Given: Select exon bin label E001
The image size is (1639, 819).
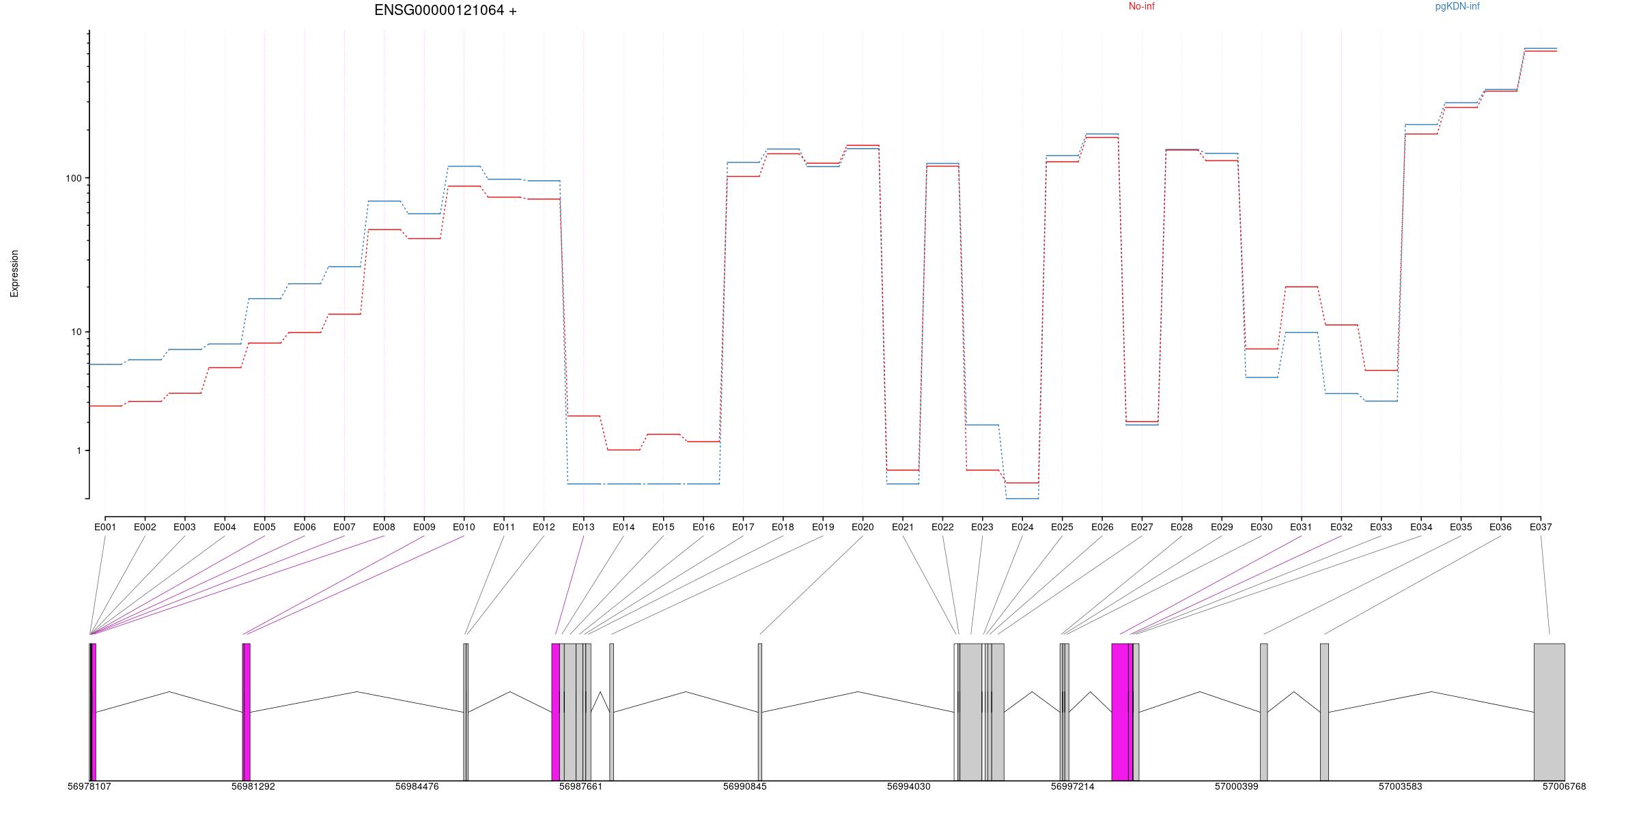Looking at the screenshot, I should [x=105, y=527].
